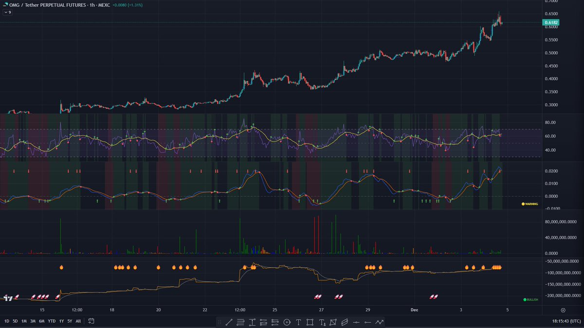
Task: Set chart range to 5Y
Action: click(x=70, y=321)
